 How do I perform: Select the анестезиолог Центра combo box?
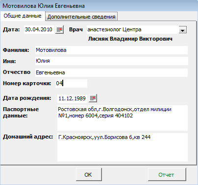(x=137, y=30)
